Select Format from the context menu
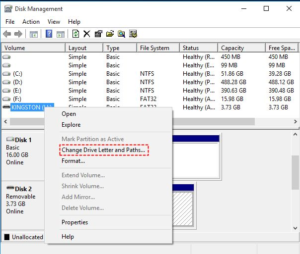The width and height of the screenshot is (300, 254). tap(73, 161)
